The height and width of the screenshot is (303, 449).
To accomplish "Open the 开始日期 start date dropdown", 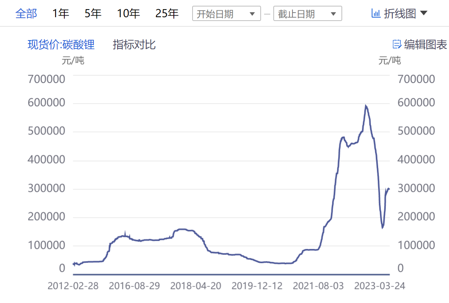I will [x=226, y=13].
